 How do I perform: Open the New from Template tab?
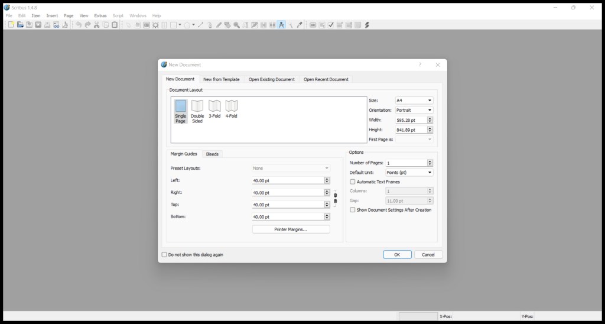click(222, 79)
